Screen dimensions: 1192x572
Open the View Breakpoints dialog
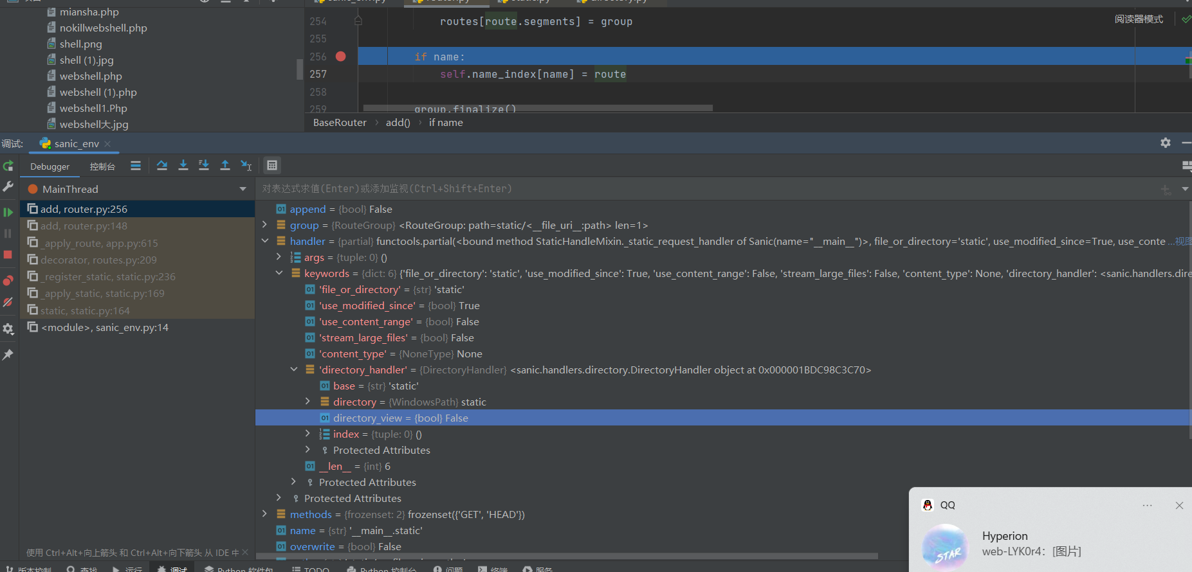pyautogui.click(x=8, y=281)
